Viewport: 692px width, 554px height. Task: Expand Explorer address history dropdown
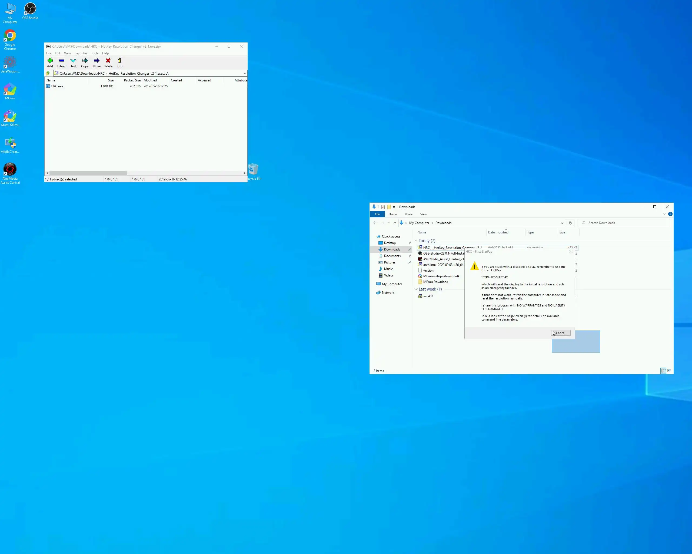(562, 223)
